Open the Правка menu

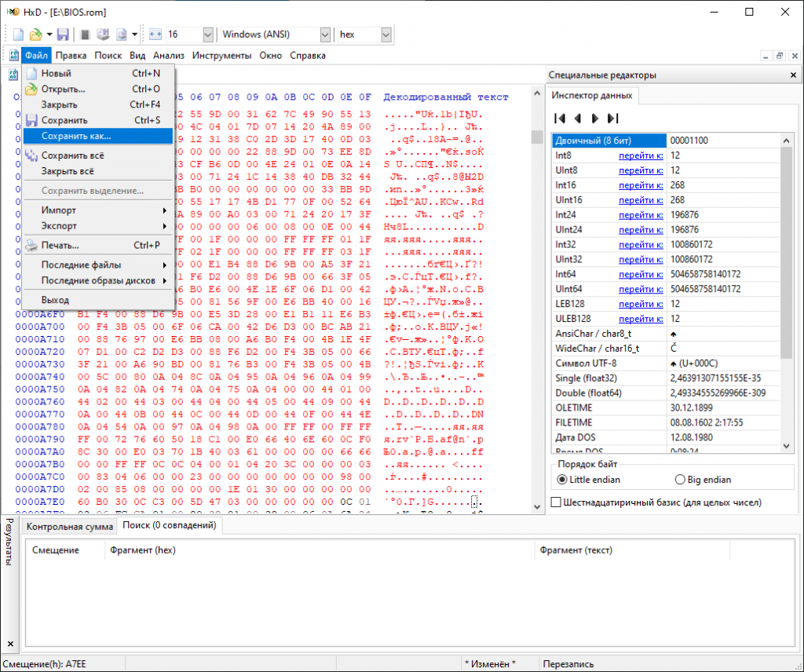point(71,56)
